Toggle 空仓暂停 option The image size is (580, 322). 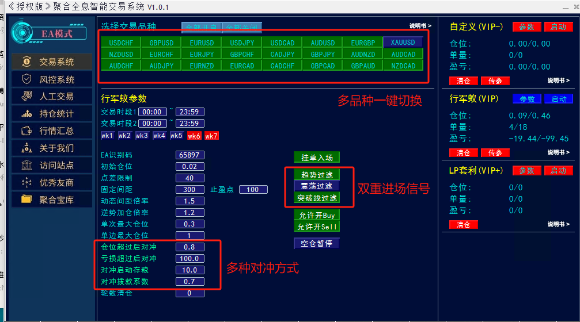point(317,243)
